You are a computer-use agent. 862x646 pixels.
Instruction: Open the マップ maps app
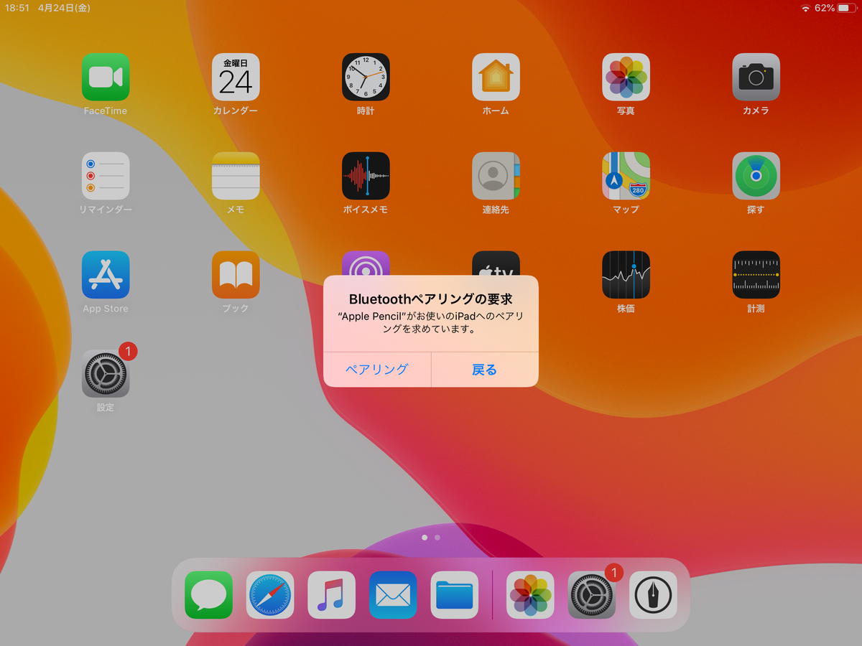[626, 176]
